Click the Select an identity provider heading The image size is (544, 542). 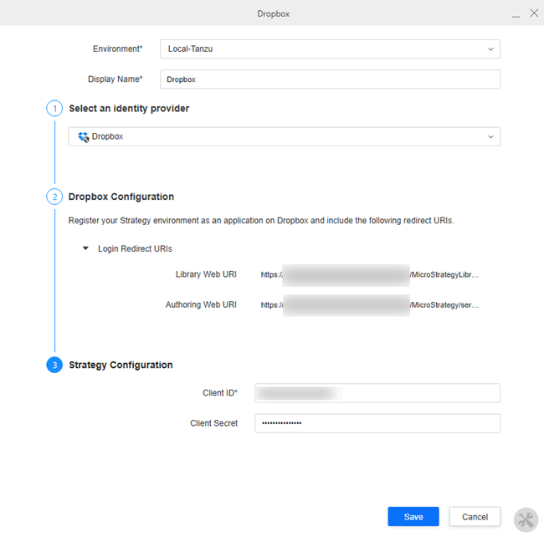pyautogui.click(x=129, y=109)
